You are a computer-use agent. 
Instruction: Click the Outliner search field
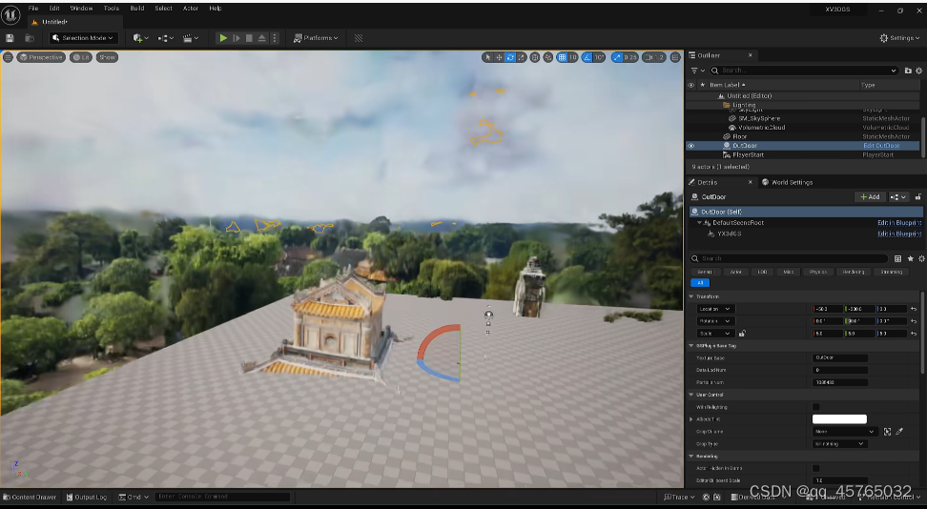pos(804,71)
